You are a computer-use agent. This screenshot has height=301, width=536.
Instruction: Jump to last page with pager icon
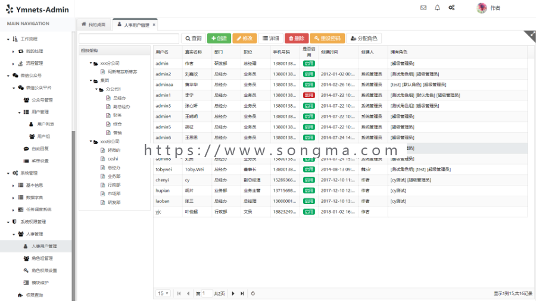[242, 293]
